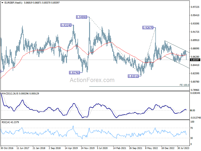Open the EURGBP symbol dropdown arrow
This screenshot has height=151, width=201.
[3, 3]
